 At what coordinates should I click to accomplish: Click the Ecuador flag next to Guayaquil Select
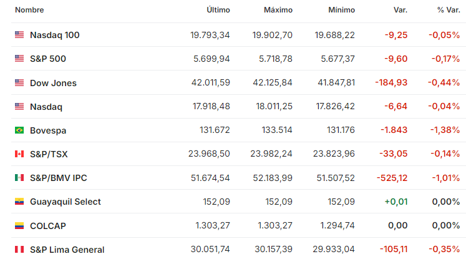click(19, 202)
